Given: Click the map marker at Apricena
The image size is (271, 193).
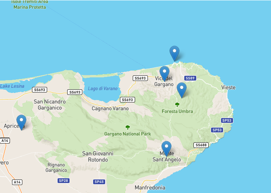Looking at the screenshot, I should (x=22, y=122).
